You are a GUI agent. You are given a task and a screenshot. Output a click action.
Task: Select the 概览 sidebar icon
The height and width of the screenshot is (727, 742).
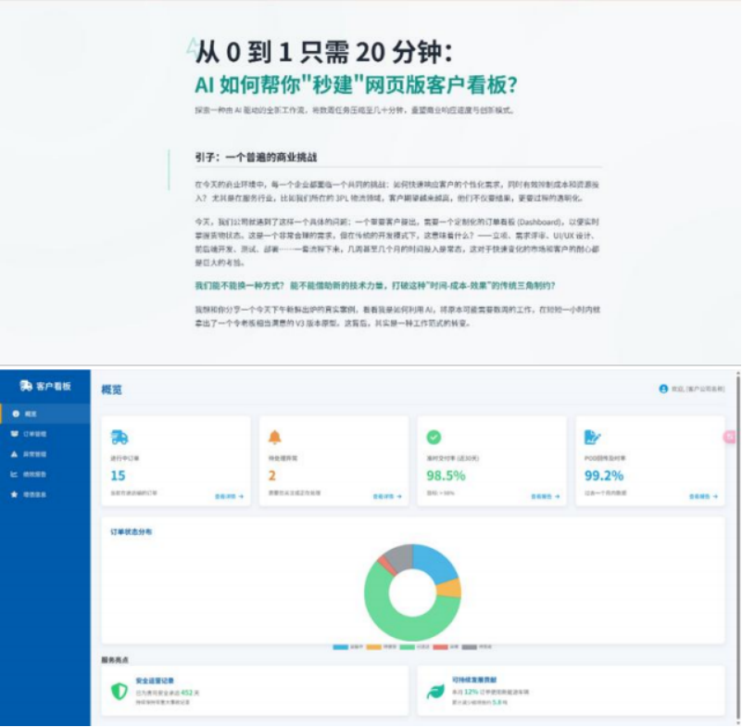(16, 415)
